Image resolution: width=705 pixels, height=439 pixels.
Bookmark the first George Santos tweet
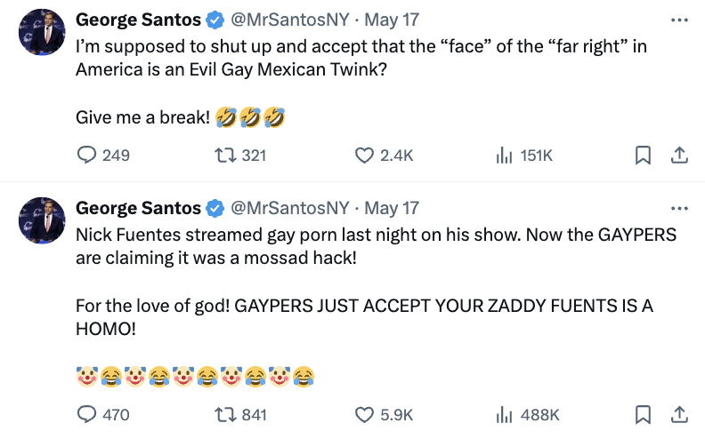(642, 155)
